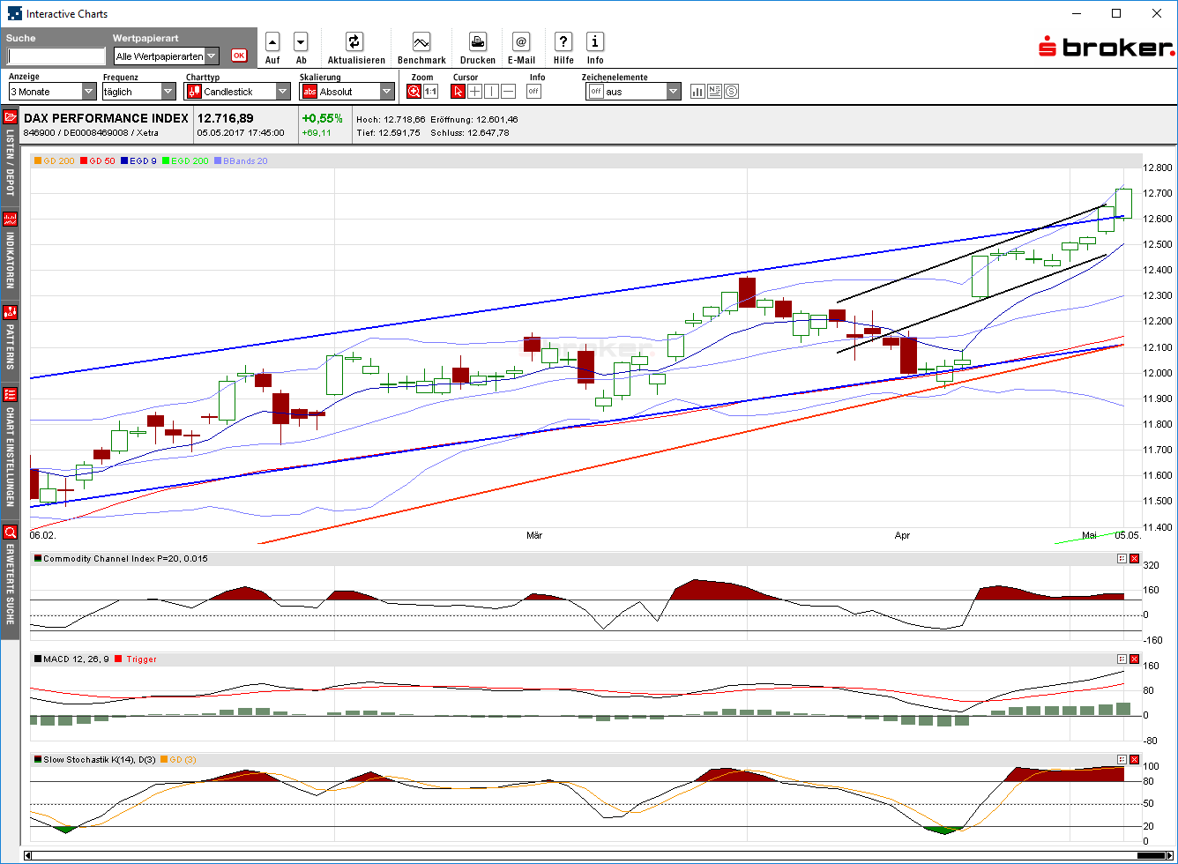Viewport: 1178px width, 864px height.
Task: Open settings of the MACD panel
Action: click(1122, 659)
